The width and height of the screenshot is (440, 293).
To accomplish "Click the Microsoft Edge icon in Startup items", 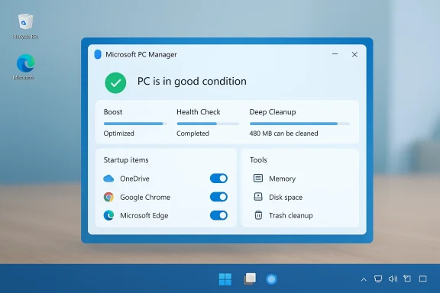I will 108,215.
